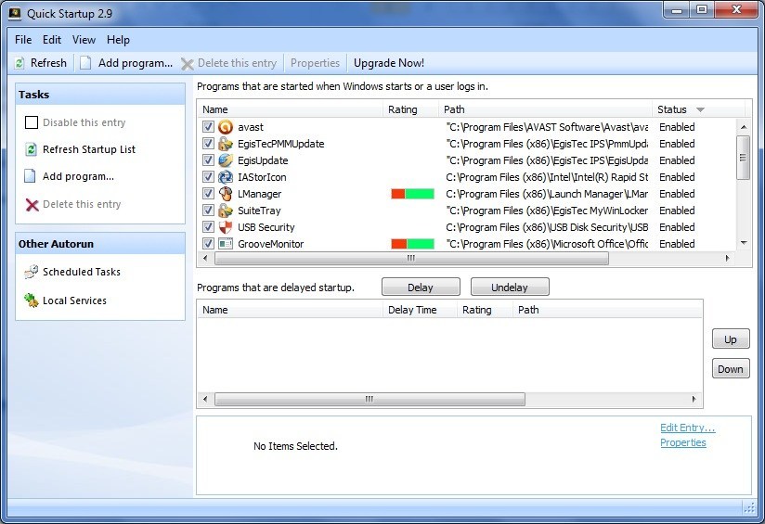
Task: Click the GrooveMonitor program icon
Action: tap(226, 244)
